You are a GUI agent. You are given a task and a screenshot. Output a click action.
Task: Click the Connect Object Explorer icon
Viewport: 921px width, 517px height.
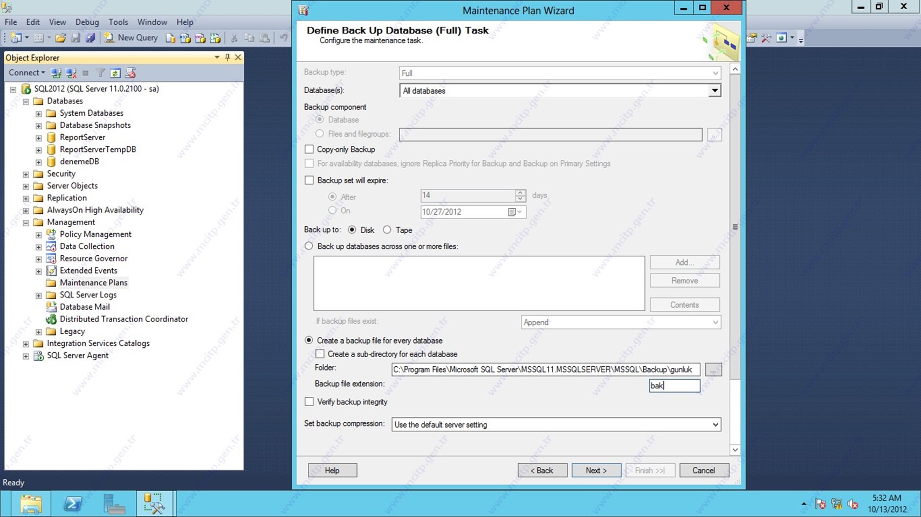(x=56, y=73)
